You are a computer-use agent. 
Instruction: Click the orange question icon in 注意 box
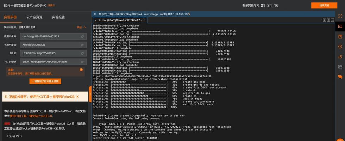coord(81,70)
